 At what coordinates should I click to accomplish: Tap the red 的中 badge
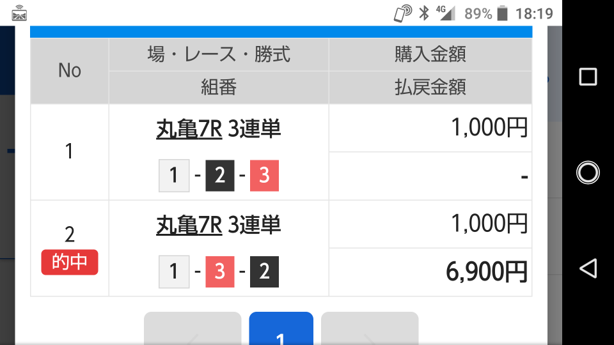[x=70, y=262]
